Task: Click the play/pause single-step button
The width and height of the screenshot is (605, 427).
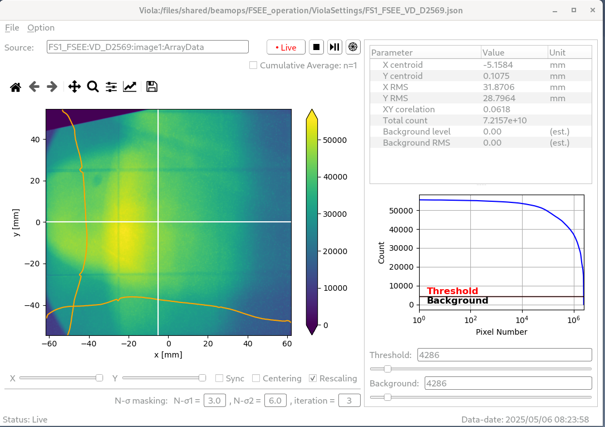Action: click(335, 47)
